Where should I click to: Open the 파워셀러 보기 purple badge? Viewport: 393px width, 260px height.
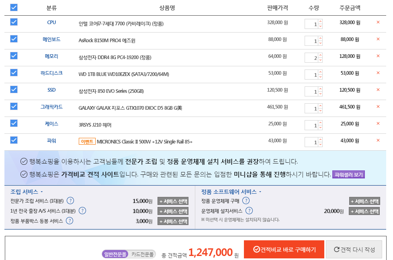[x=348, y=174]
